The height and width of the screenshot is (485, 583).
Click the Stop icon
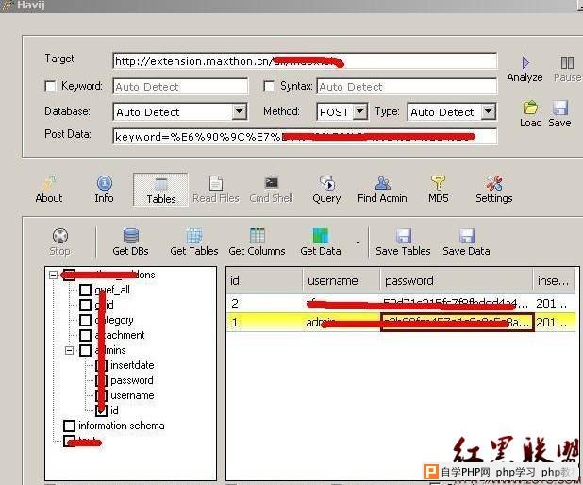click(60, 236)
